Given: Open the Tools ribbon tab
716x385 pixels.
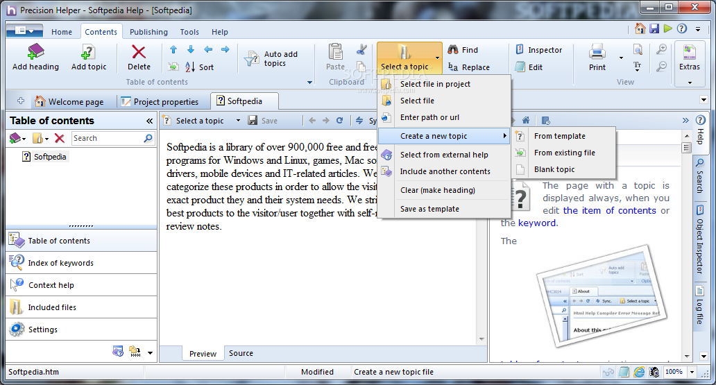Looking at the screenshot, I should 189,32.
